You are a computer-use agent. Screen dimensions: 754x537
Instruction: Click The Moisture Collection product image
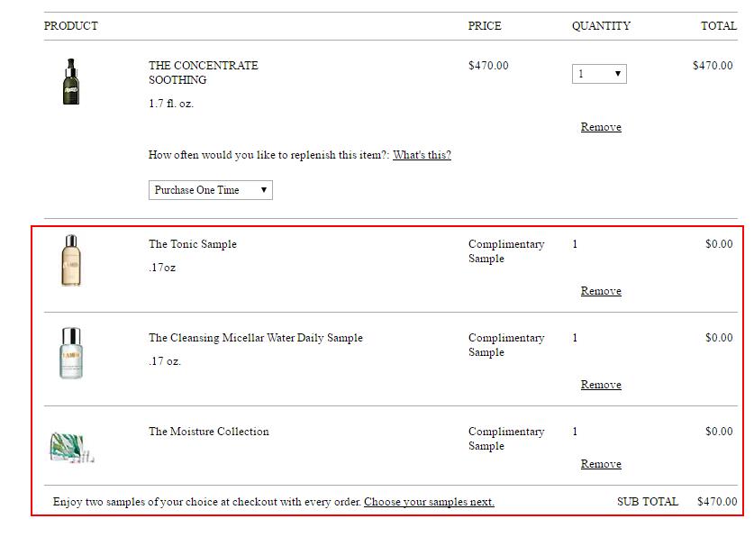point(71,447)
